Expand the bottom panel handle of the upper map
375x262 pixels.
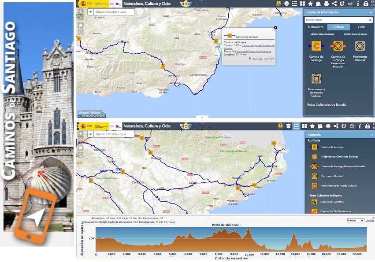202,117
